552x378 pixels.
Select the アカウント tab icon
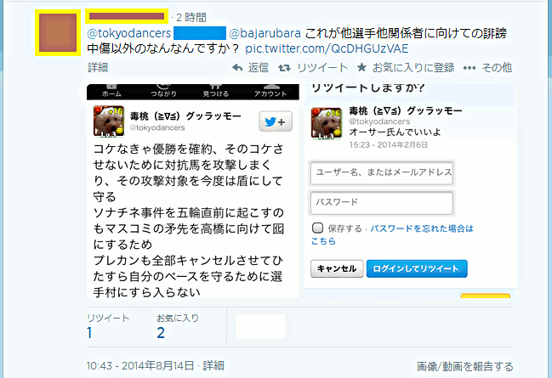point(270,91)
